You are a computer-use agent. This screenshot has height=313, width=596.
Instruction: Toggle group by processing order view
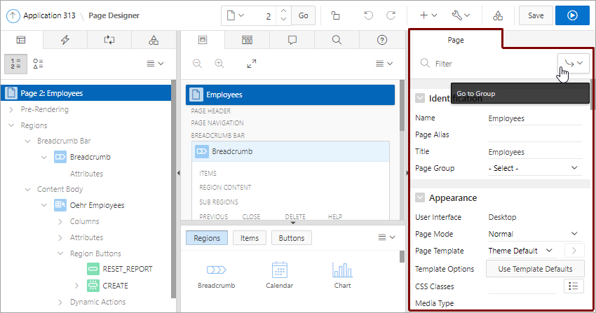point(15,64)
